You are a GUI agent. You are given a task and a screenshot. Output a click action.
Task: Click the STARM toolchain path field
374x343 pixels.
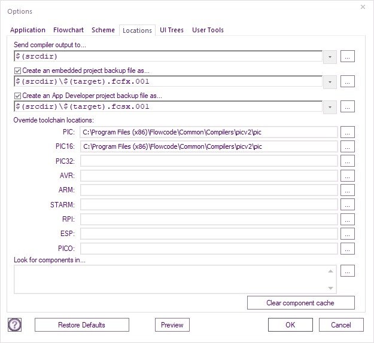tap(209, 205)
